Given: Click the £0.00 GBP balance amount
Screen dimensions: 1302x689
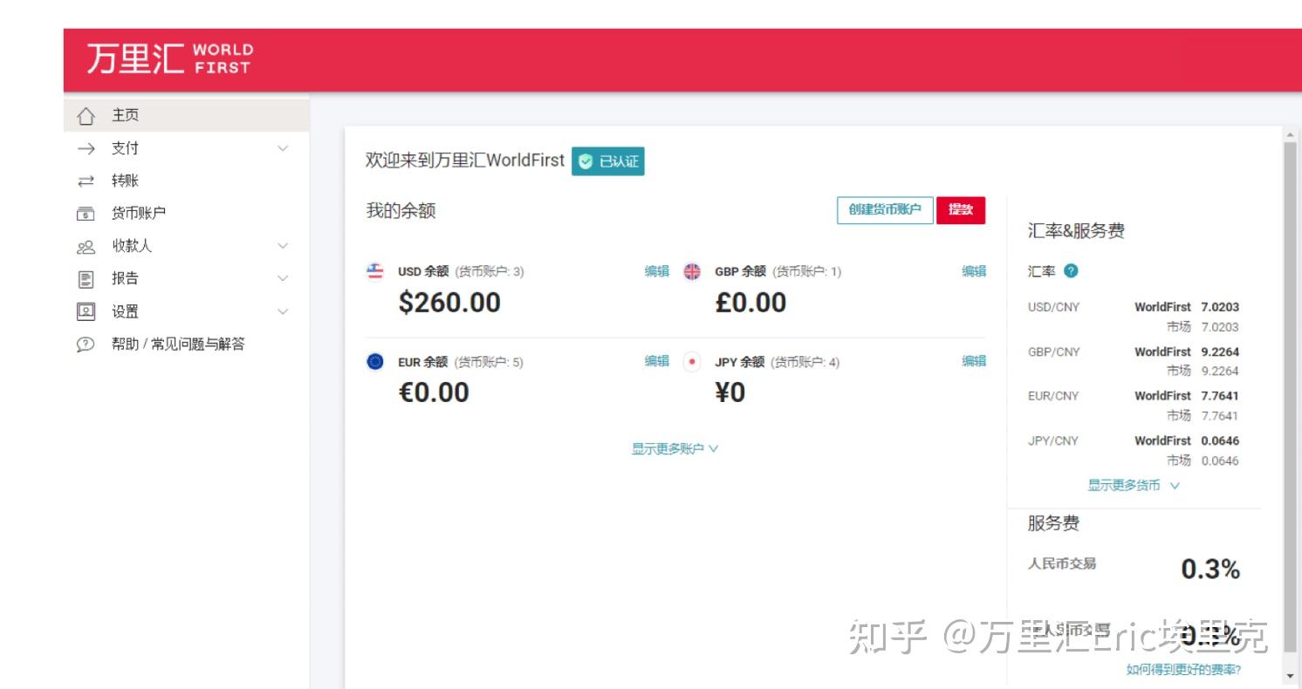Looking at the screenshot, I should tap(750, 303).
